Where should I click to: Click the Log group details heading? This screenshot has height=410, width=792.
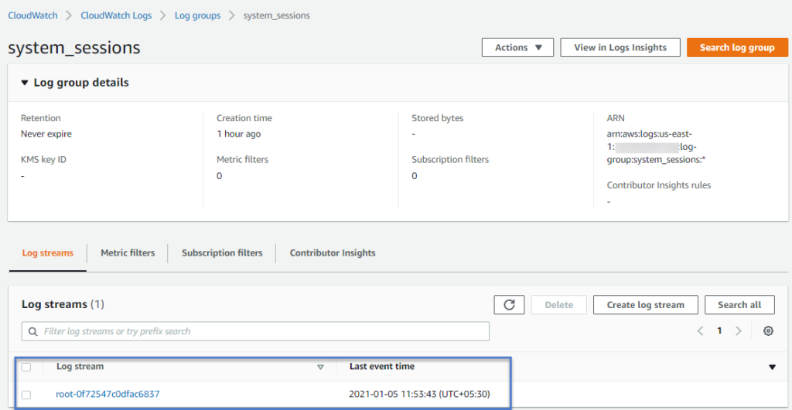(80, 83)
